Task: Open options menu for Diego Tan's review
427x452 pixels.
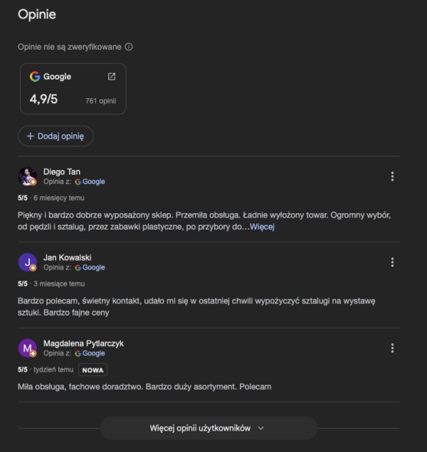Action: tap(392, 176)
